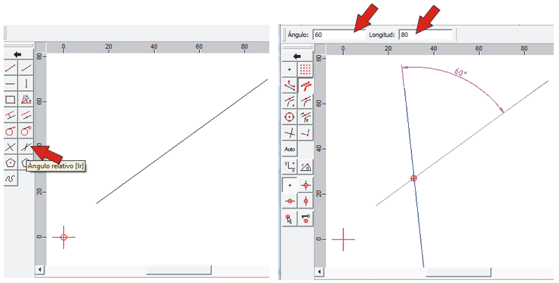The height and width of the screenshot is (283, 559).
Task: Select the tangent circle to circle tool
Action: pyautogui.click(x=26, y=131)
